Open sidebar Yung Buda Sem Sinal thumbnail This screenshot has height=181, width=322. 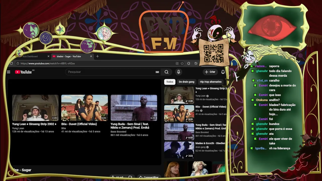[179, 131]
